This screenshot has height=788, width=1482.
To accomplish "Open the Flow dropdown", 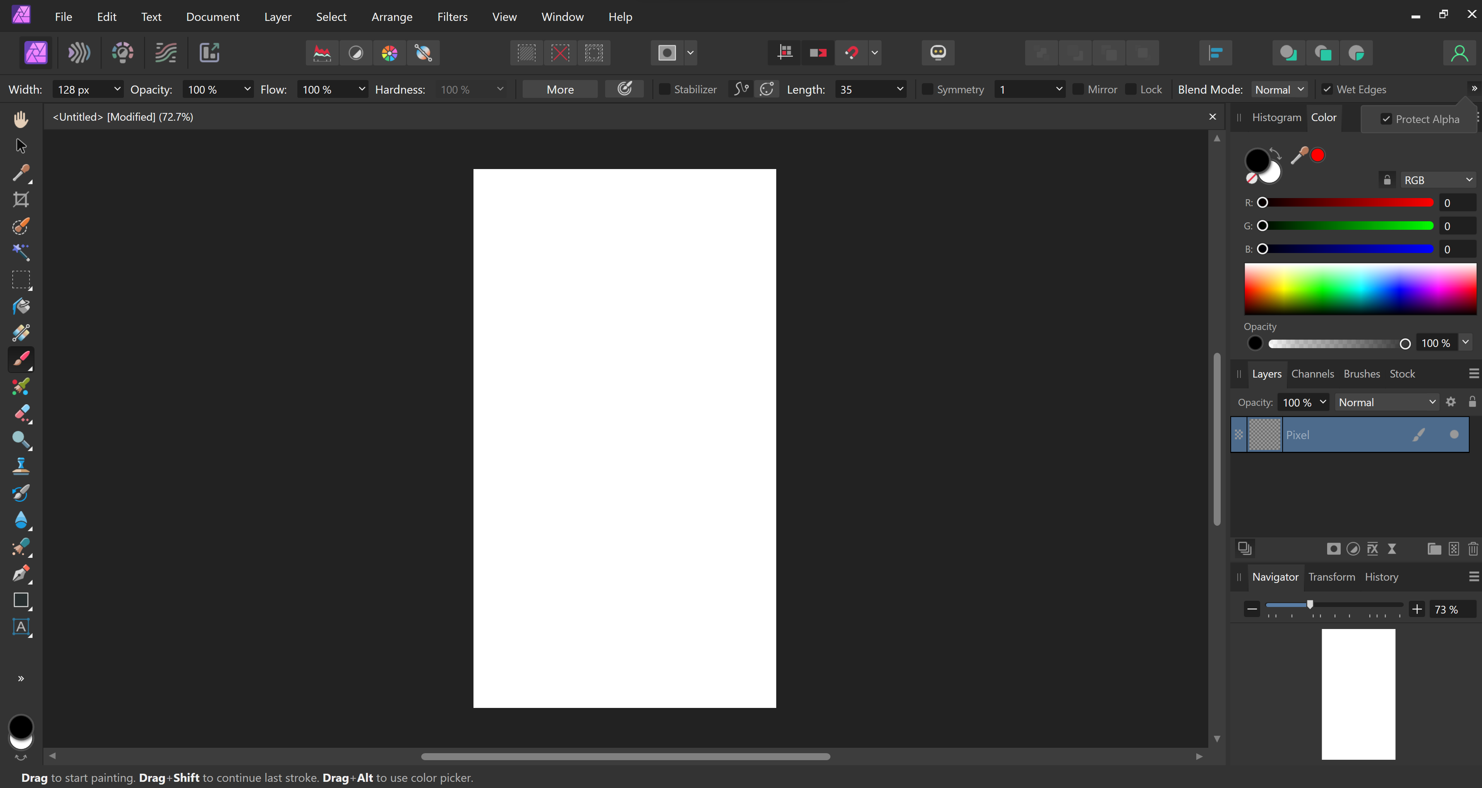I will pyautogui.click(x=362, y=89).
